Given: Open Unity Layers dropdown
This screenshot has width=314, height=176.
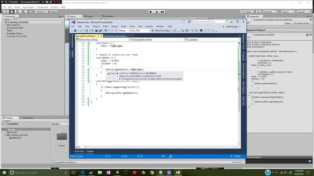Looking at the screenshot, I should click(x=288, y=12).
